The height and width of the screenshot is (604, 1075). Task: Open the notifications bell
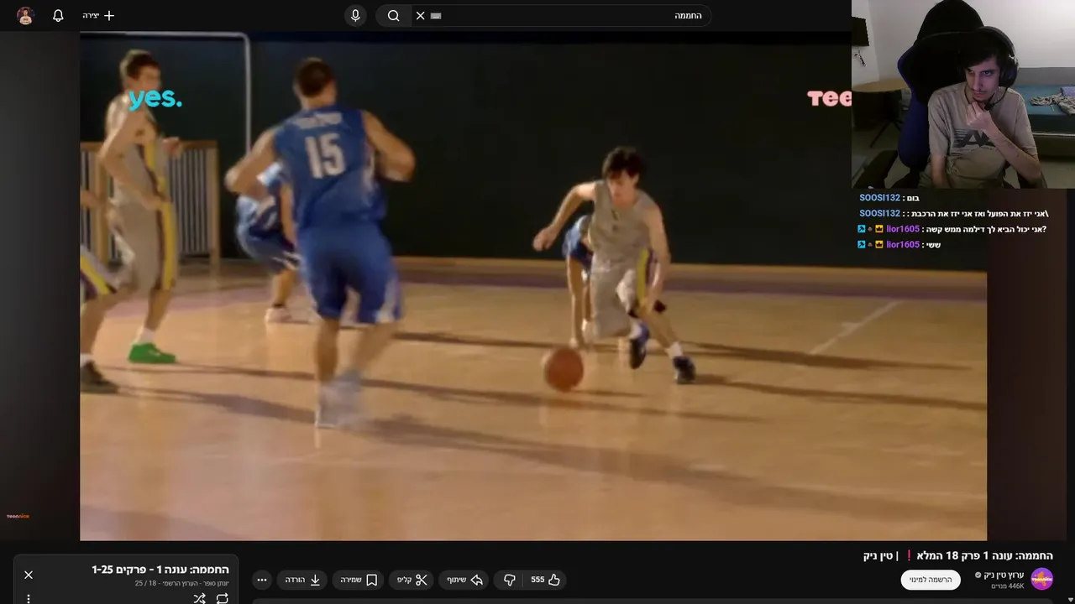point(58,15)
